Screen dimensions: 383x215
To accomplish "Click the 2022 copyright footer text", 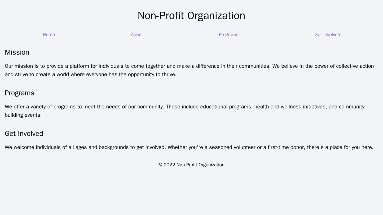I will (191, 165).
